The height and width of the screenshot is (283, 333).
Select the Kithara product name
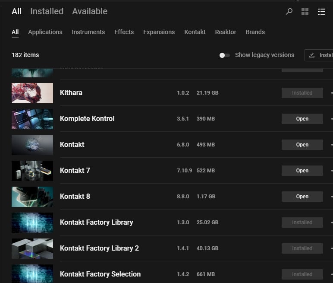pos(71,93)
